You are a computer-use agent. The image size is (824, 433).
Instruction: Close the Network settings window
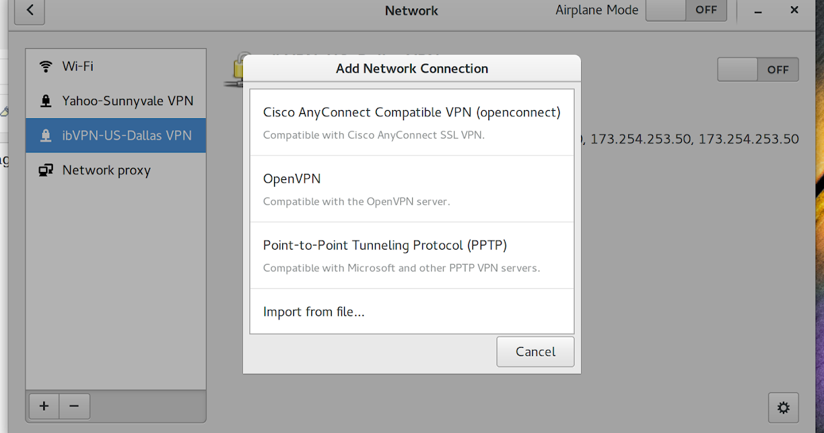click(794, 10)
